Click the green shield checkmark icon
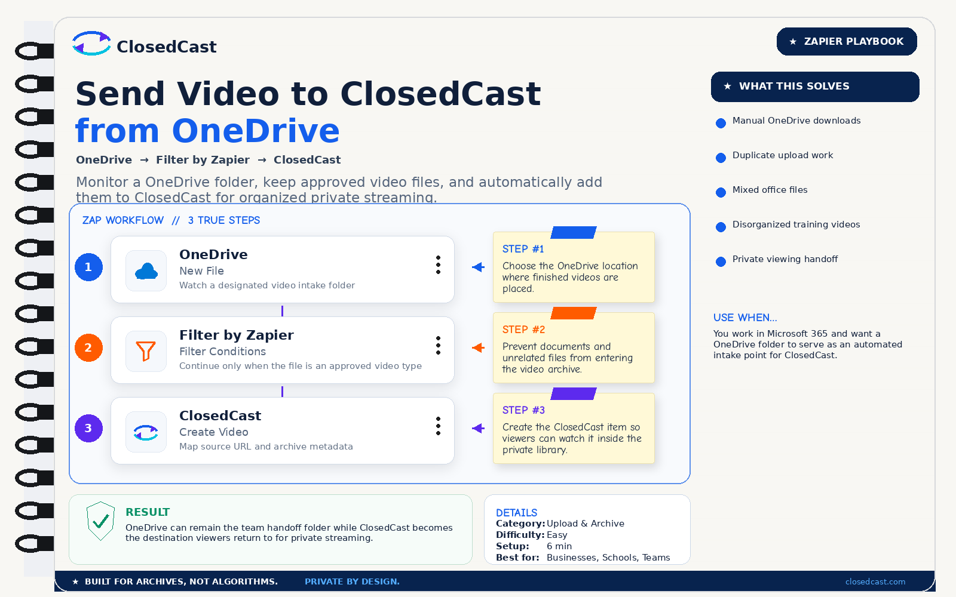This screenshot has height=597, width=956. pos(100,521)
